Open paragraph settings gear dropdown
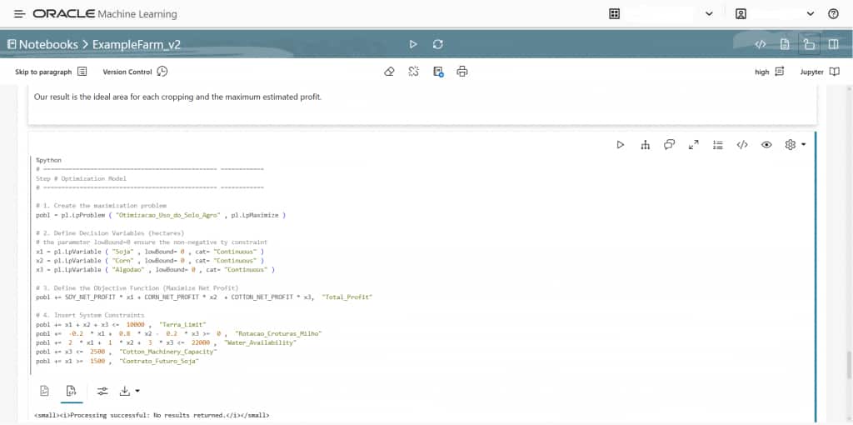Image resolution: width=853 pixels, height=425 pixels. [795, 145]
